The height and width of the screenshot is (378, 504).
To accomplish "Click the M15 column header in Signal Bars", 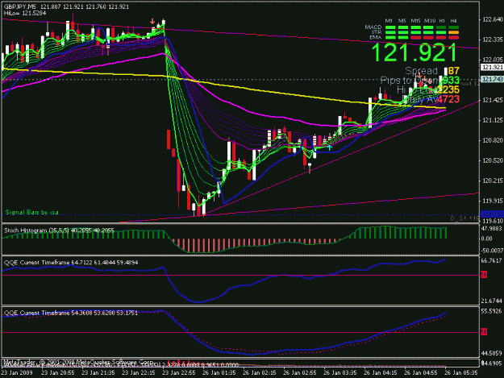I will (x=415, y=21).
